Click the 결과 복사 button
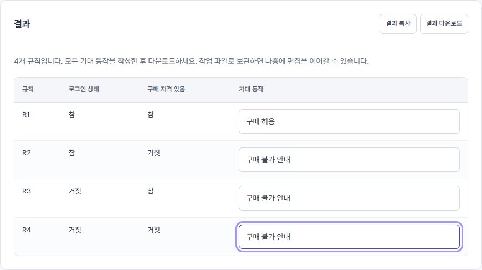This screenshot has width=482, height=270. pos(398,24)
